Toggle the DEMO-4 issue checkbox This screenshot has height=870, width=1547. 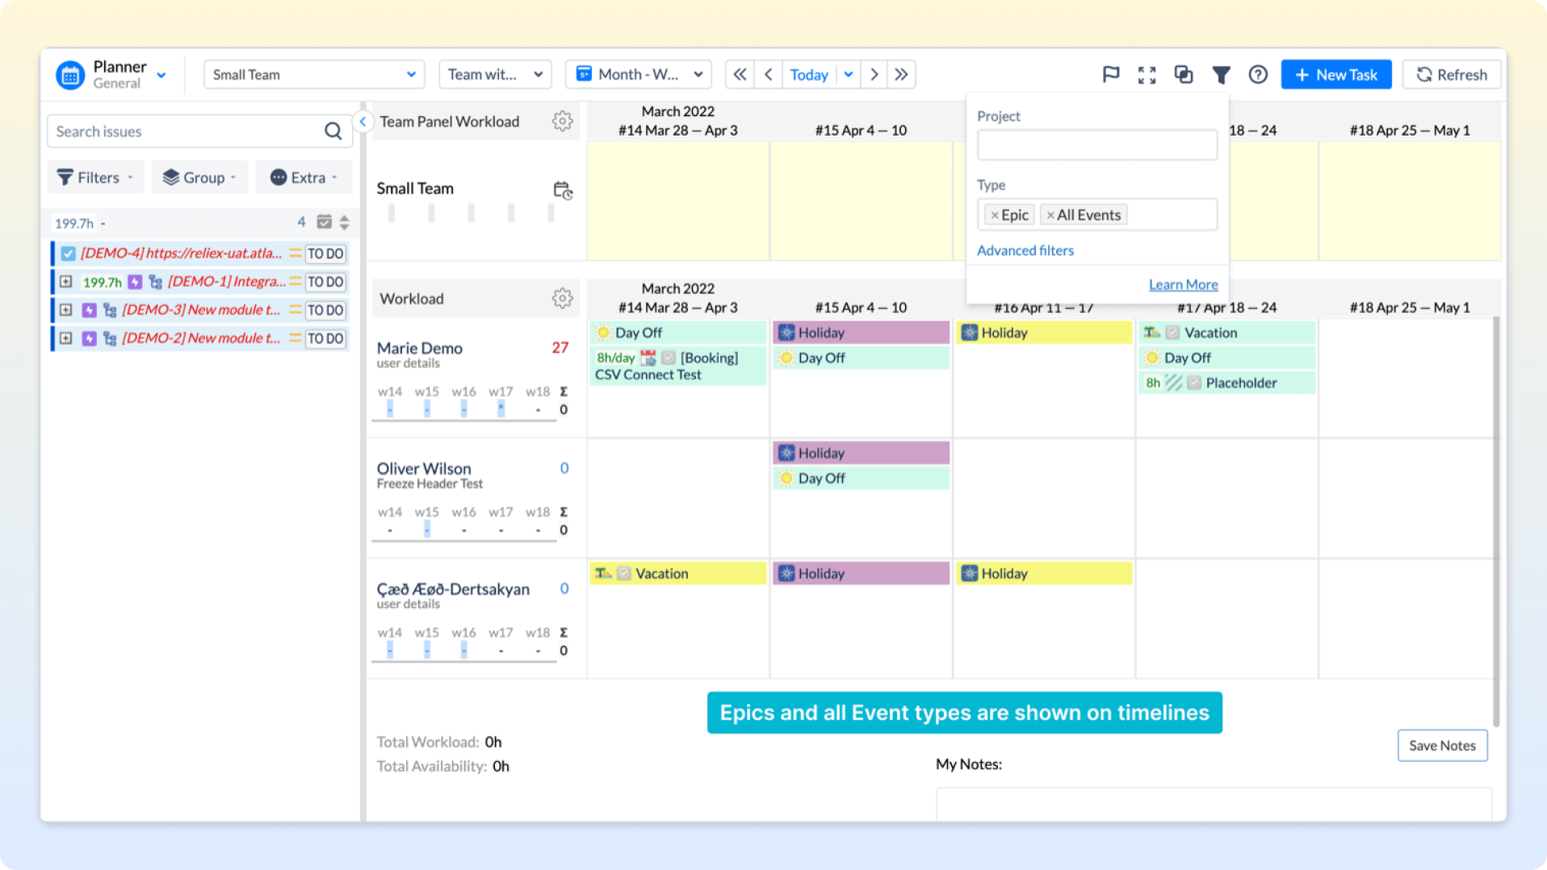pyautogui.click(x=69, y=253)
